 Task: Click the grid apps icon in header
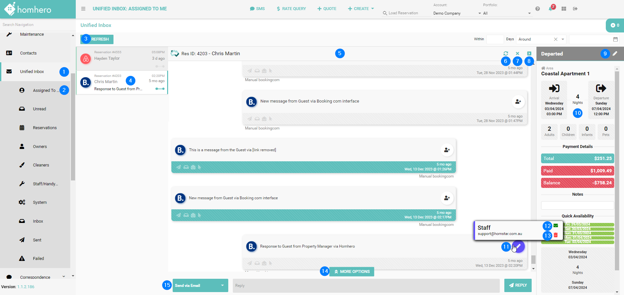[x=564, y=9]
